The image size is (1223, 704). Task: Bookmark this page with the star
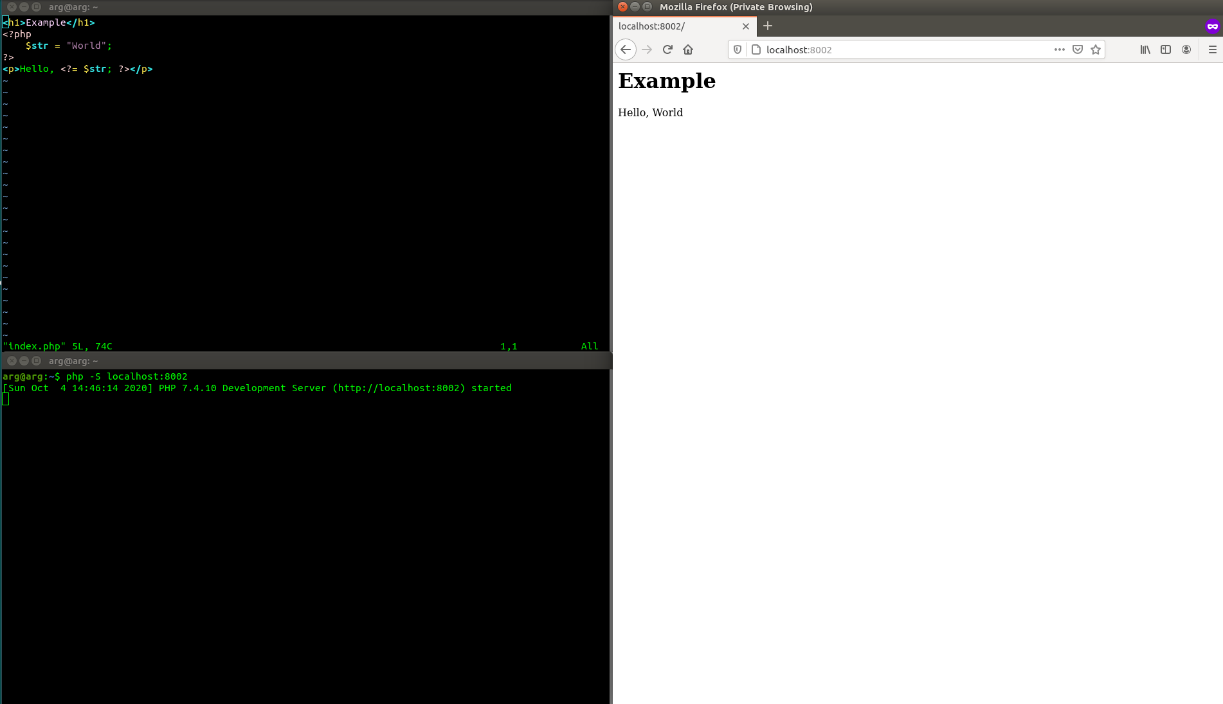[1096, 49]
